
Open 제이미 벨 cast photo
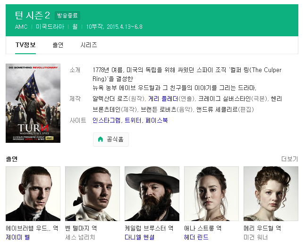coord(33,194)
